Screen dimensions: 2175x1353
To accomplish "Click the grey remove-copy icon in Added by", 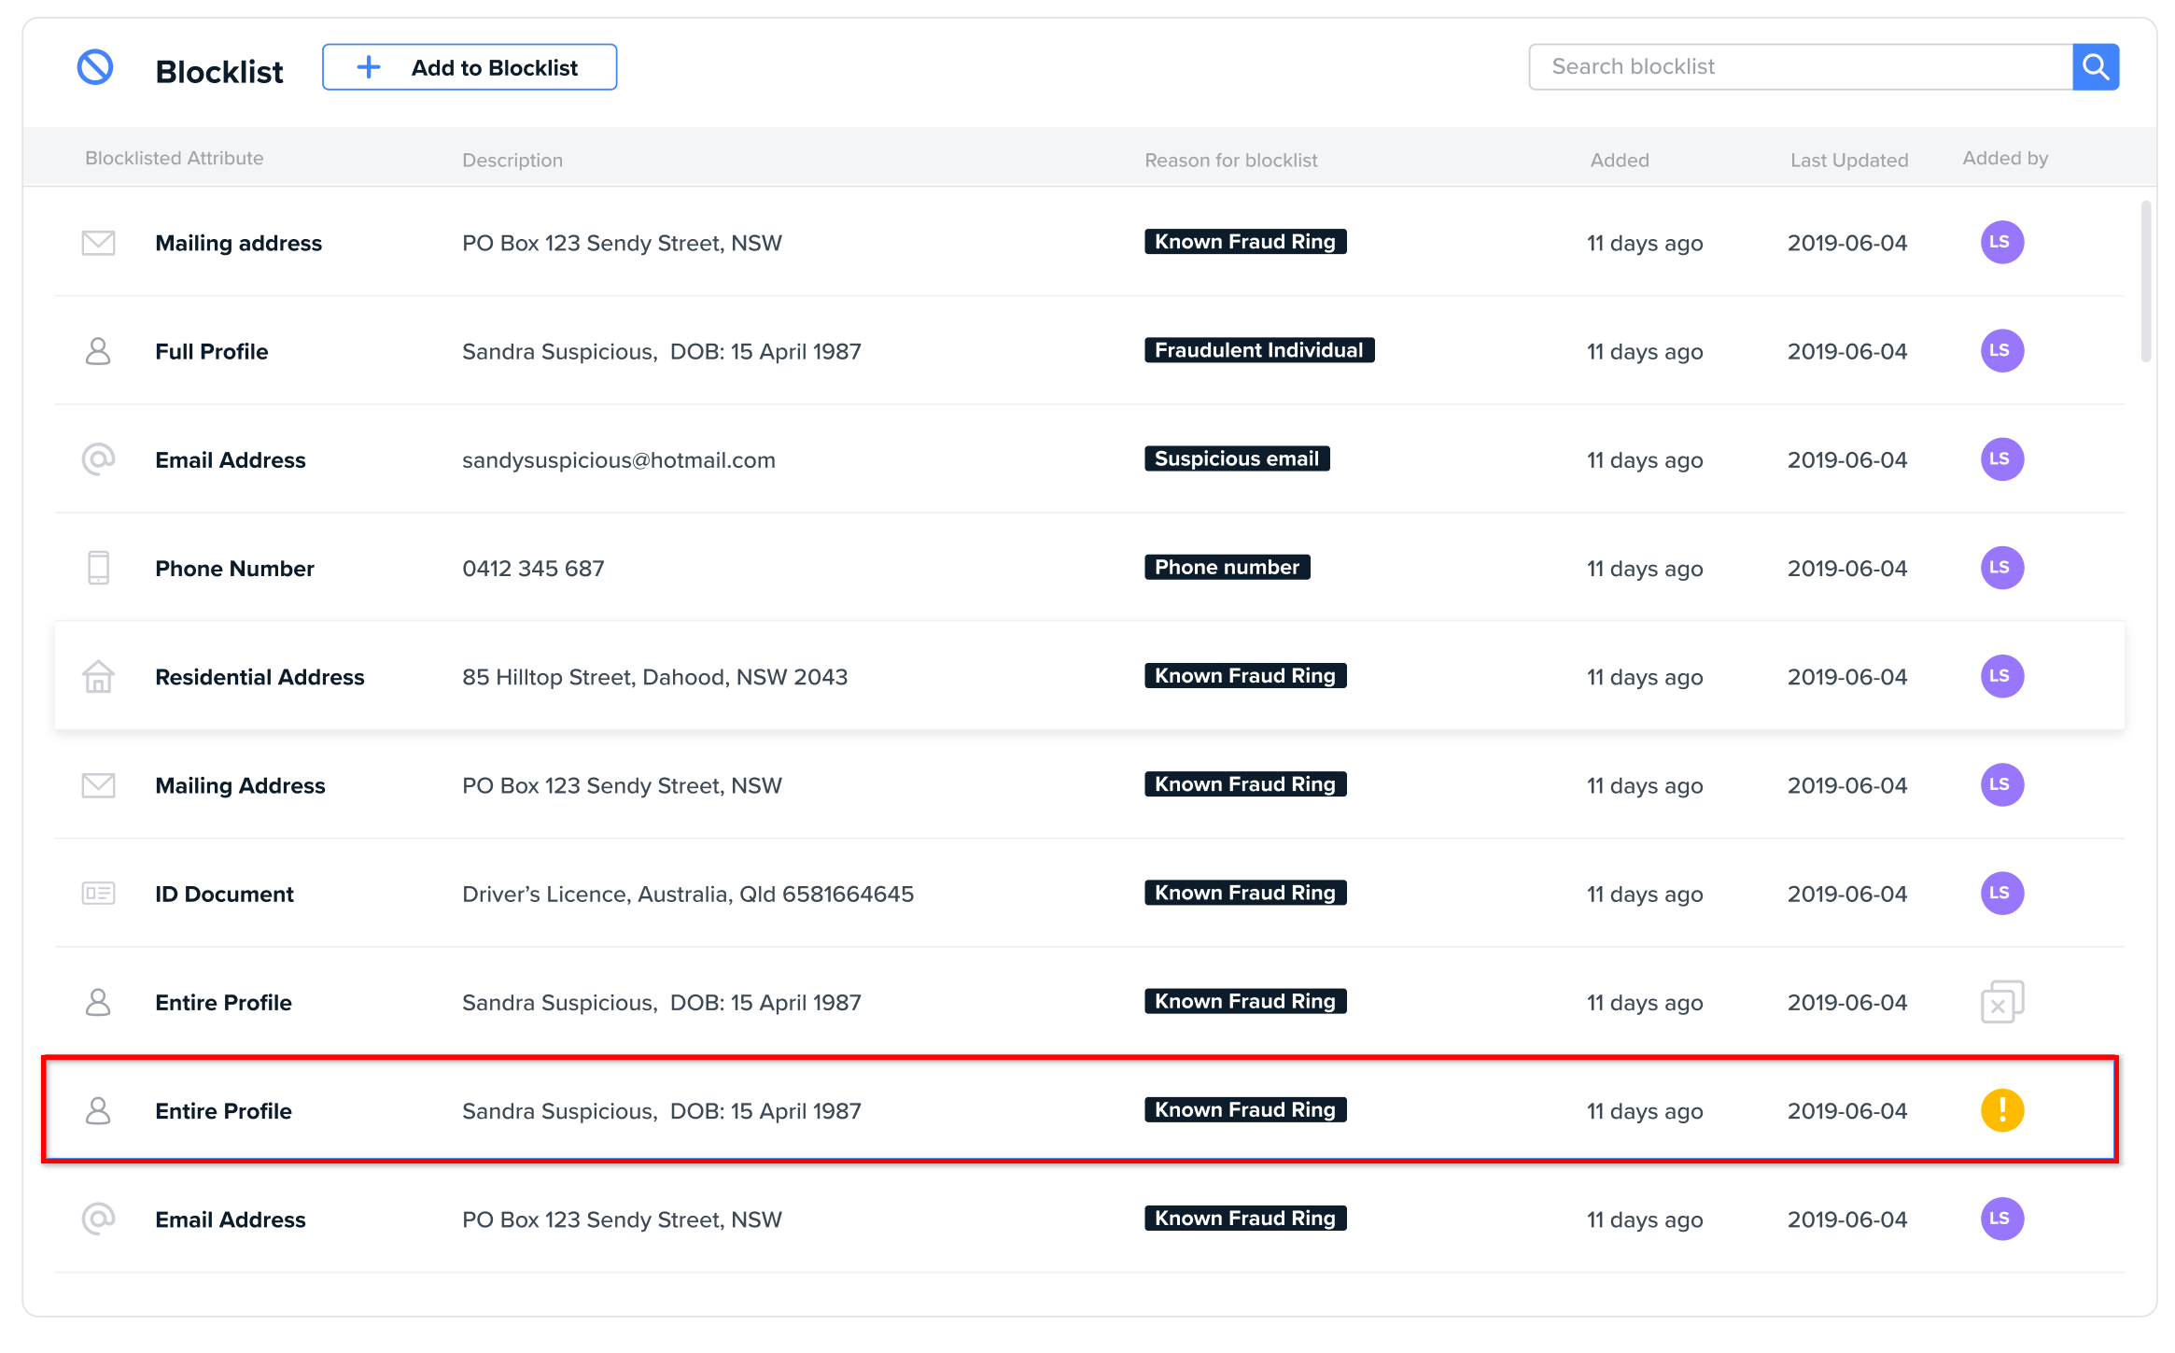I will (x=2001, y=1002).
